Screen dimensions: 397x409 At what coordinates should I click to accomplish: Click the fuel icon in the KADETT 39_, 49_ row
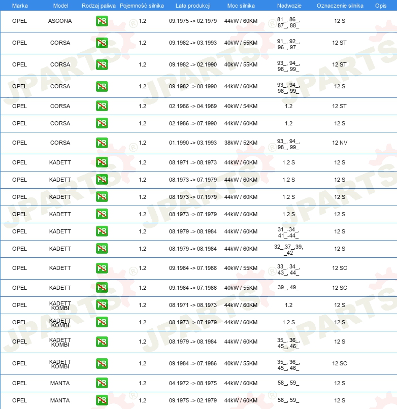(102, 287)
